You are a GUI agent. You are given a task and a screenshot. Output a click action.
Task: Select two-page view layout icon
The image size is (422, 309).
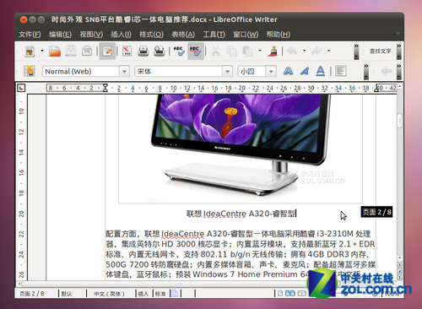pyautogui.click(x=290, y=294)
